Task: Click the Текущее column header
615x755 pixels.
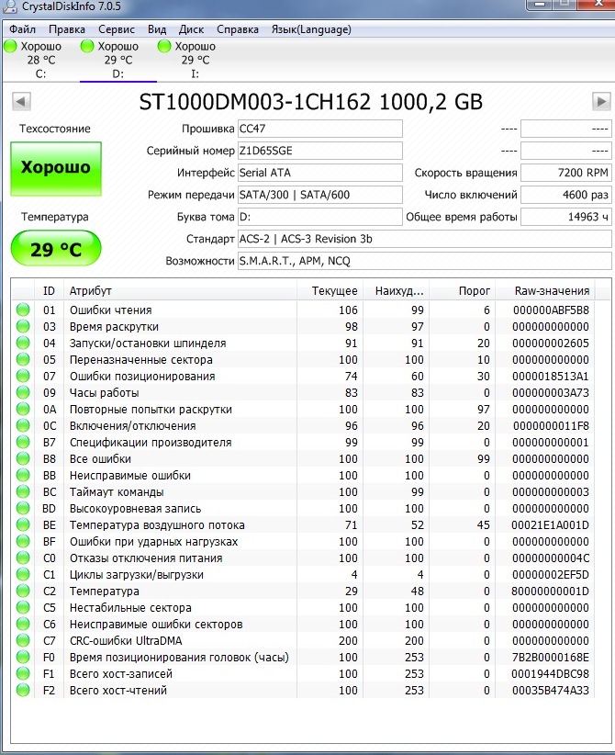Action: point(330,291)
